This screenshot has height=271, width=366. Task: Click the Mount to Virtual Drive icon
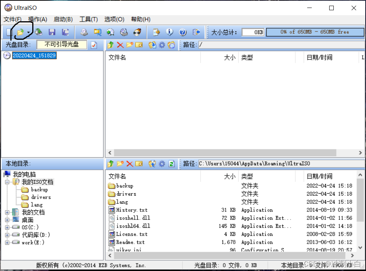pos(110,32)
